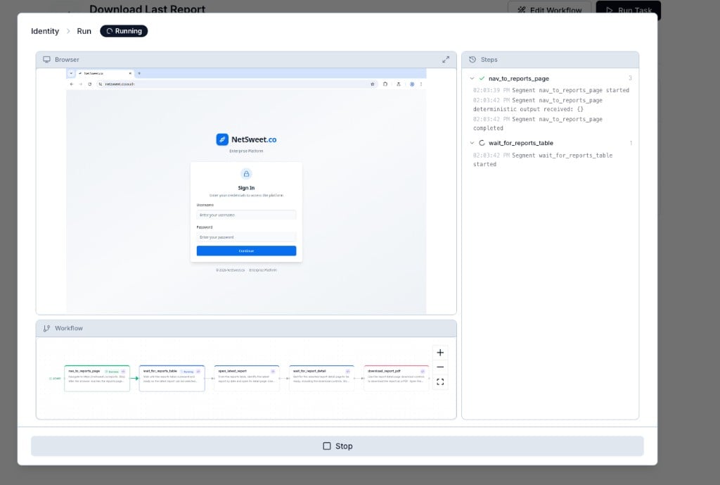The image size is (720, 485).
Task: Close the NetSweet.co browser tab
Action: 130,73
